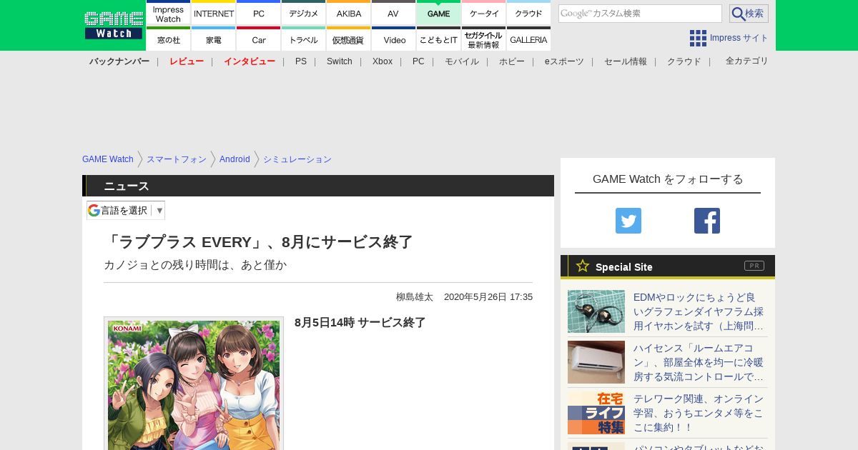Open the LovePlus EVERY key art image
Image resolution: width=858 pixels, height=450 pixels.
[x=194, y=384]
